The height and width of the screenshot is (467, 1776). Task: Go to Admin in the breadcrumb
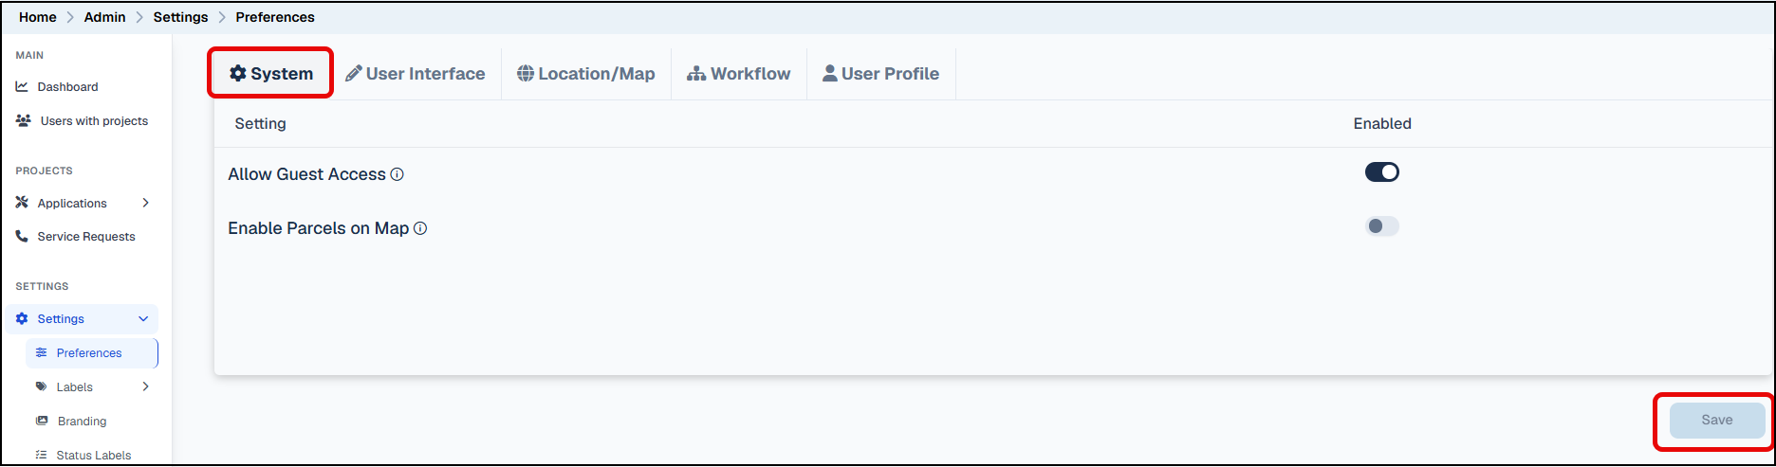[104, 17]
